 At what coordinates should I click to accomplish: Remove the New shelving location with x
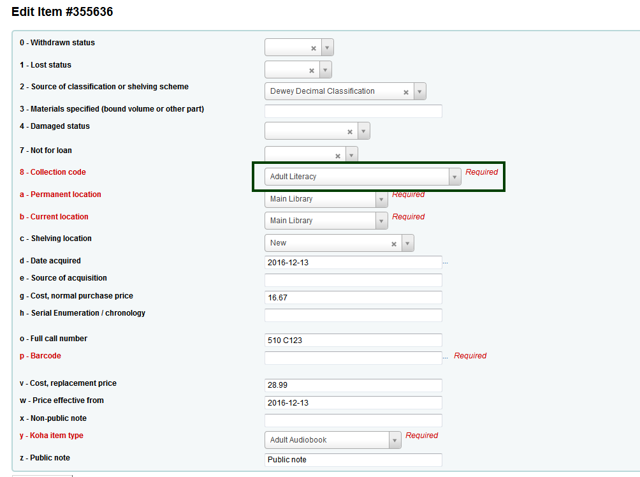pos(394,244)
